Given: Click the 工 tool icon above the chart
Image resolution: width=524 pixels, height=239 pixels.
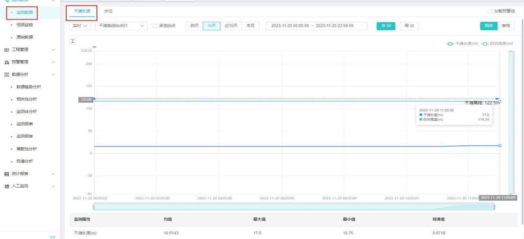Looking at the screenshot, I should click(73, 41).
